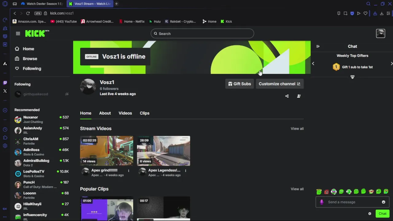Click the Kick search input field
The height and width of the screenshot is (221, 393).
pyautogui.click(x=202, y=33)
